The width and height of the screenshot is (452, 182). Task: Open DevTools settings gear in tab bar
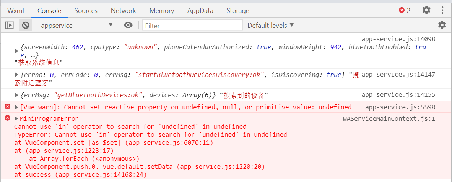(x=426, y=10)
